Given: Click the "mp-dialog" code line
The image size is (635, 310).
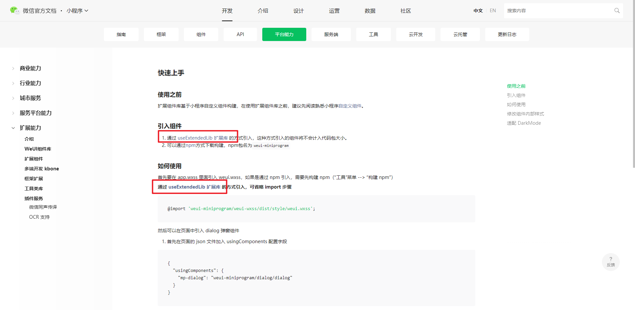Looking at the screenshot, I should 235,278.
